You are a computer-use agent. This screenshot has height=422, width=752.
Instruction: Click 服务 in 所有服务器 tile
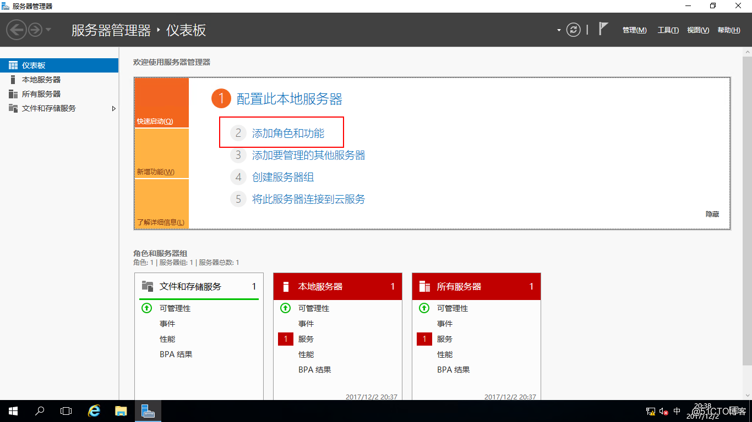coord(445,339)
